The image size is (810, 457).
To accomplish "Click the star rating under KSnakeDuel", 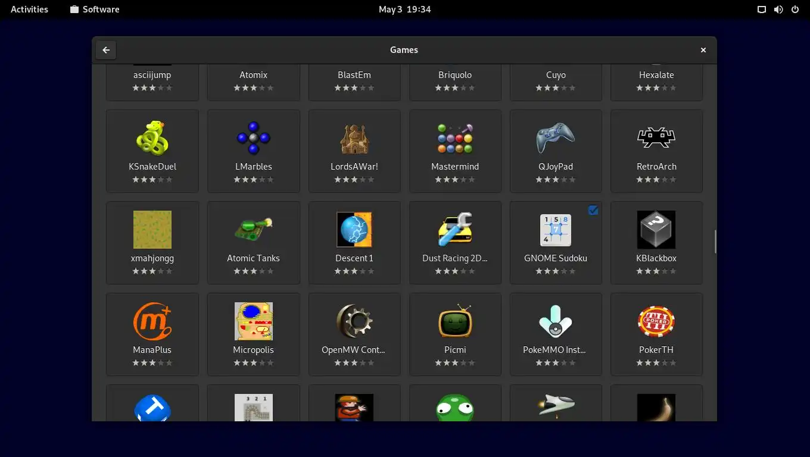I will pyautogui.click(x=152, y=179).
